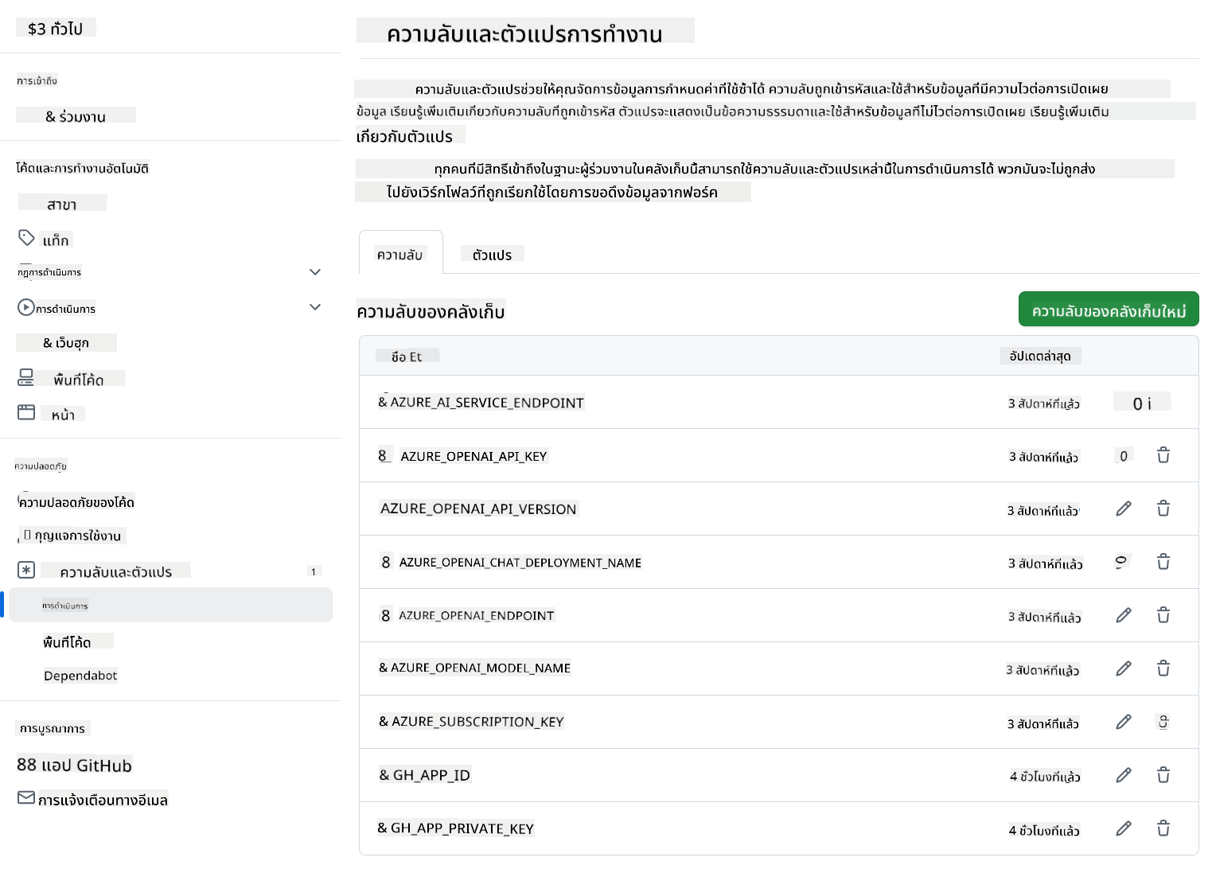The image size is (1212, 873).
Task: Delete the AZURE_OPENAI_CHAT_DEPLOYMENT_NAME secret
Action: pos(1163,562)
